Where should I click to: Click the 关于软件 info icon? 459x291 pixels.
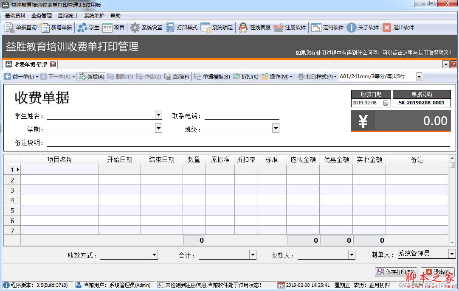[351, 28]
